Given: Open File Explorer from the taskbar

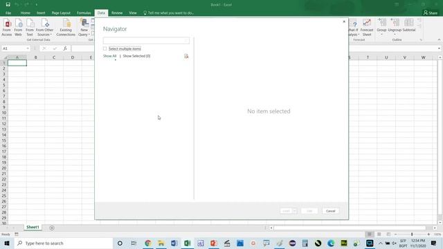Looking at the screenshot, I should 161,243.
